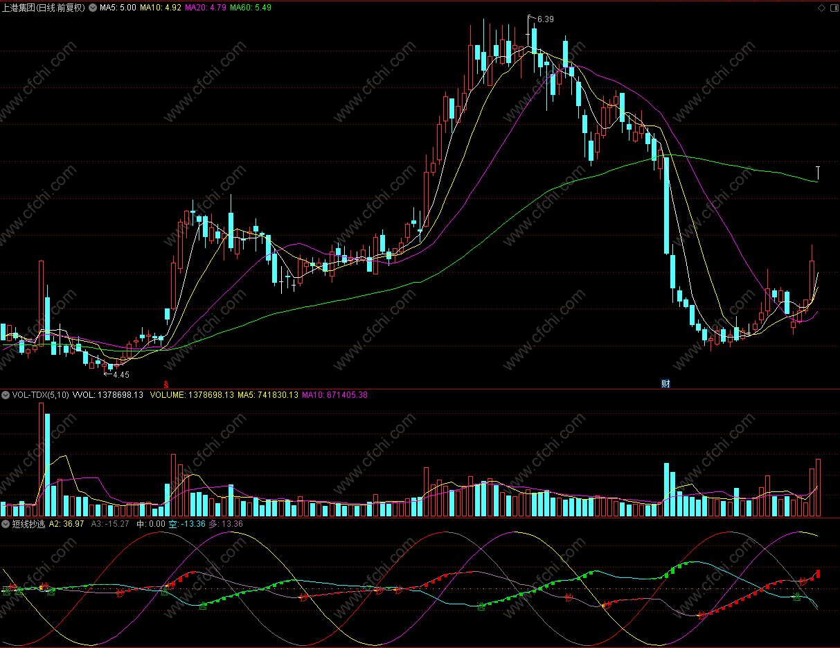
Task: Click the 短线抄逃 indicator name
Action: tap(28, 524)
